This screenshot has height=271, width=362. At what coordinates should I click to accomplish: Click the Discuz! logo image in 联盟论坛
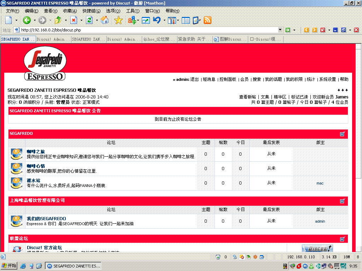coord(317,248)
